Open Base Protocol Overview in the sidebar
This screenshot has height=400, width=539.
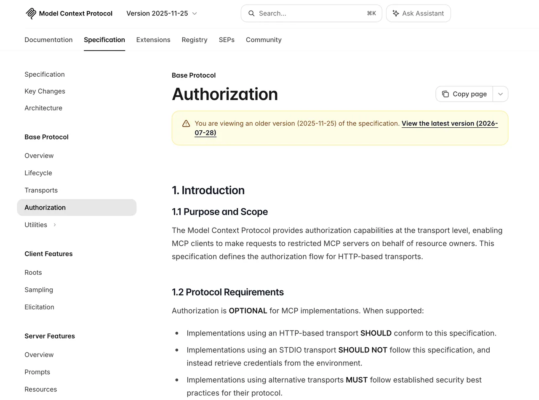(39, 156)
